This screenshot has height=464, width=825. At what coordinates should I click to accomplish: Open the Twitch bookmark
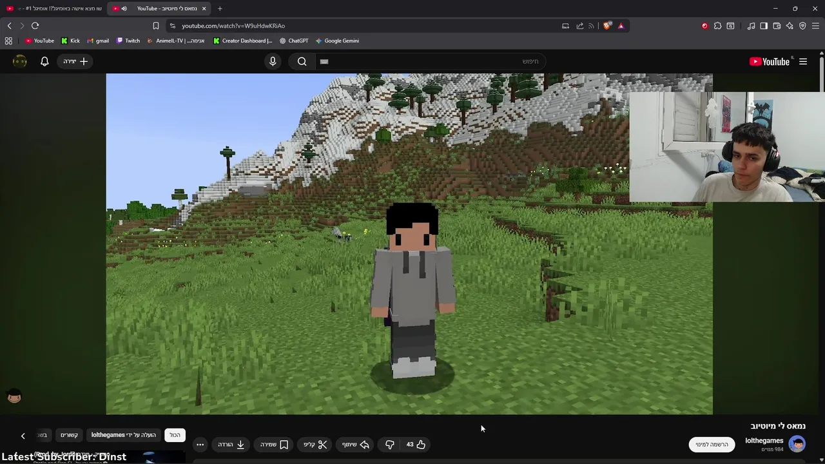click(128, 41)
